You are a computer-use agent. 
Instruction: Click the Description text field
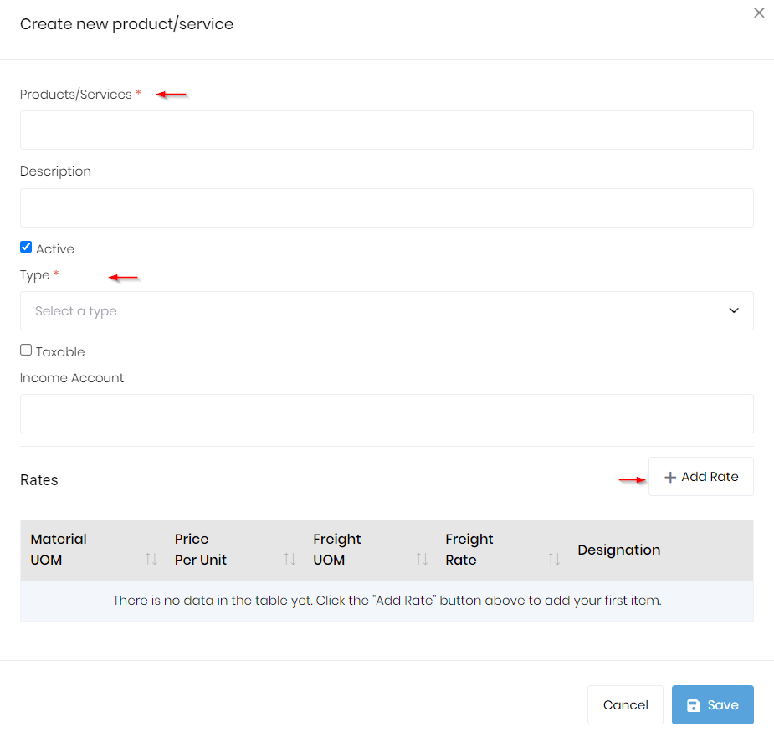[387, 207]
